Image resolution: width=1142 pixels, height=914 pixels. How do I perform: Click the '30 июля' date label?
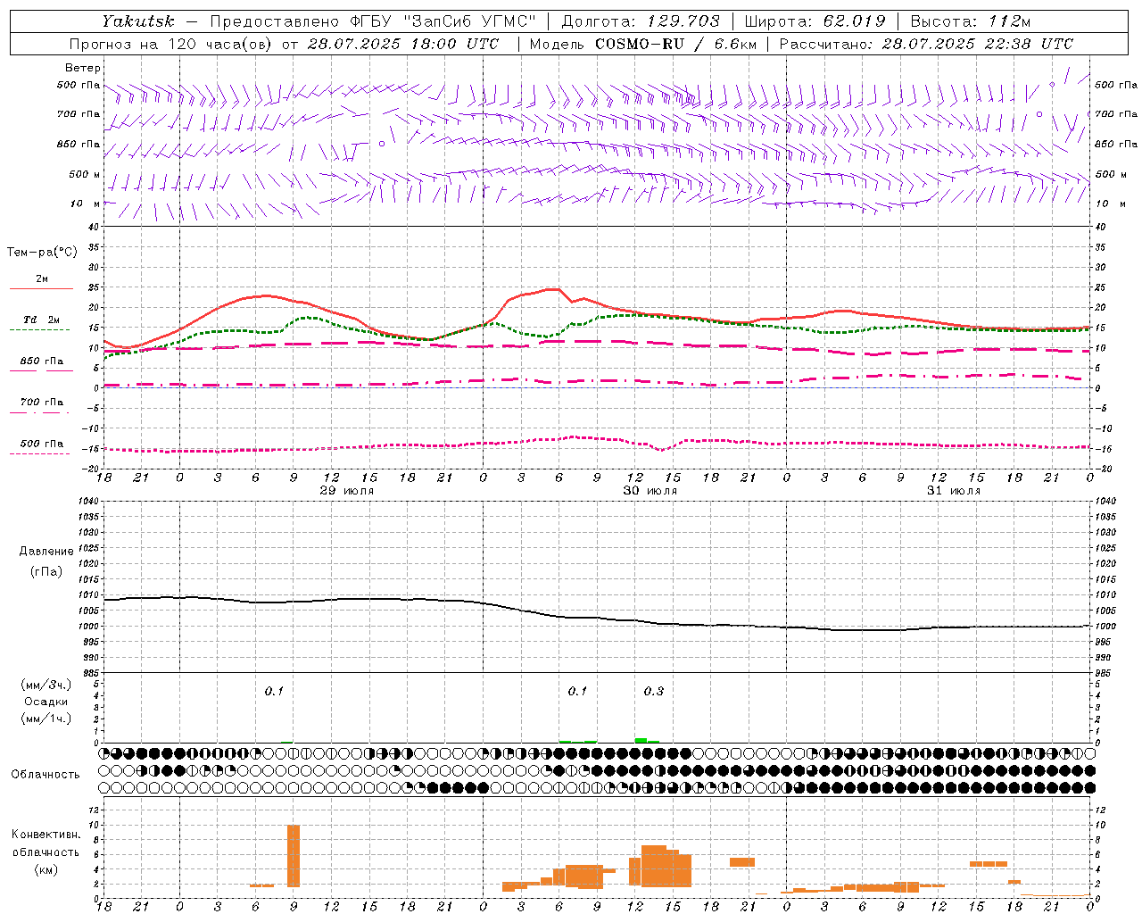[x=650, y=491]
